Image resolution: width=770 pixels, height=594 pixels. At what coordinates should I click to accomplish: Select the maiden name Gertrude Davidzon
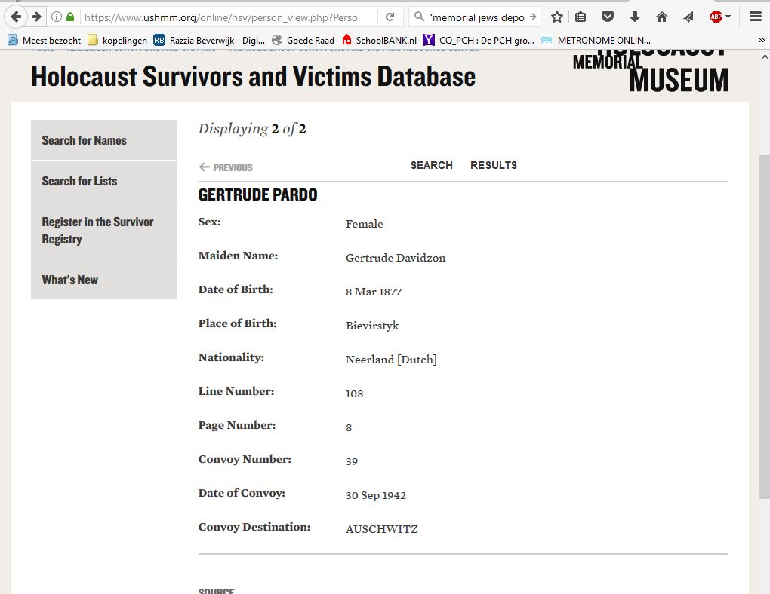[396, 258]
